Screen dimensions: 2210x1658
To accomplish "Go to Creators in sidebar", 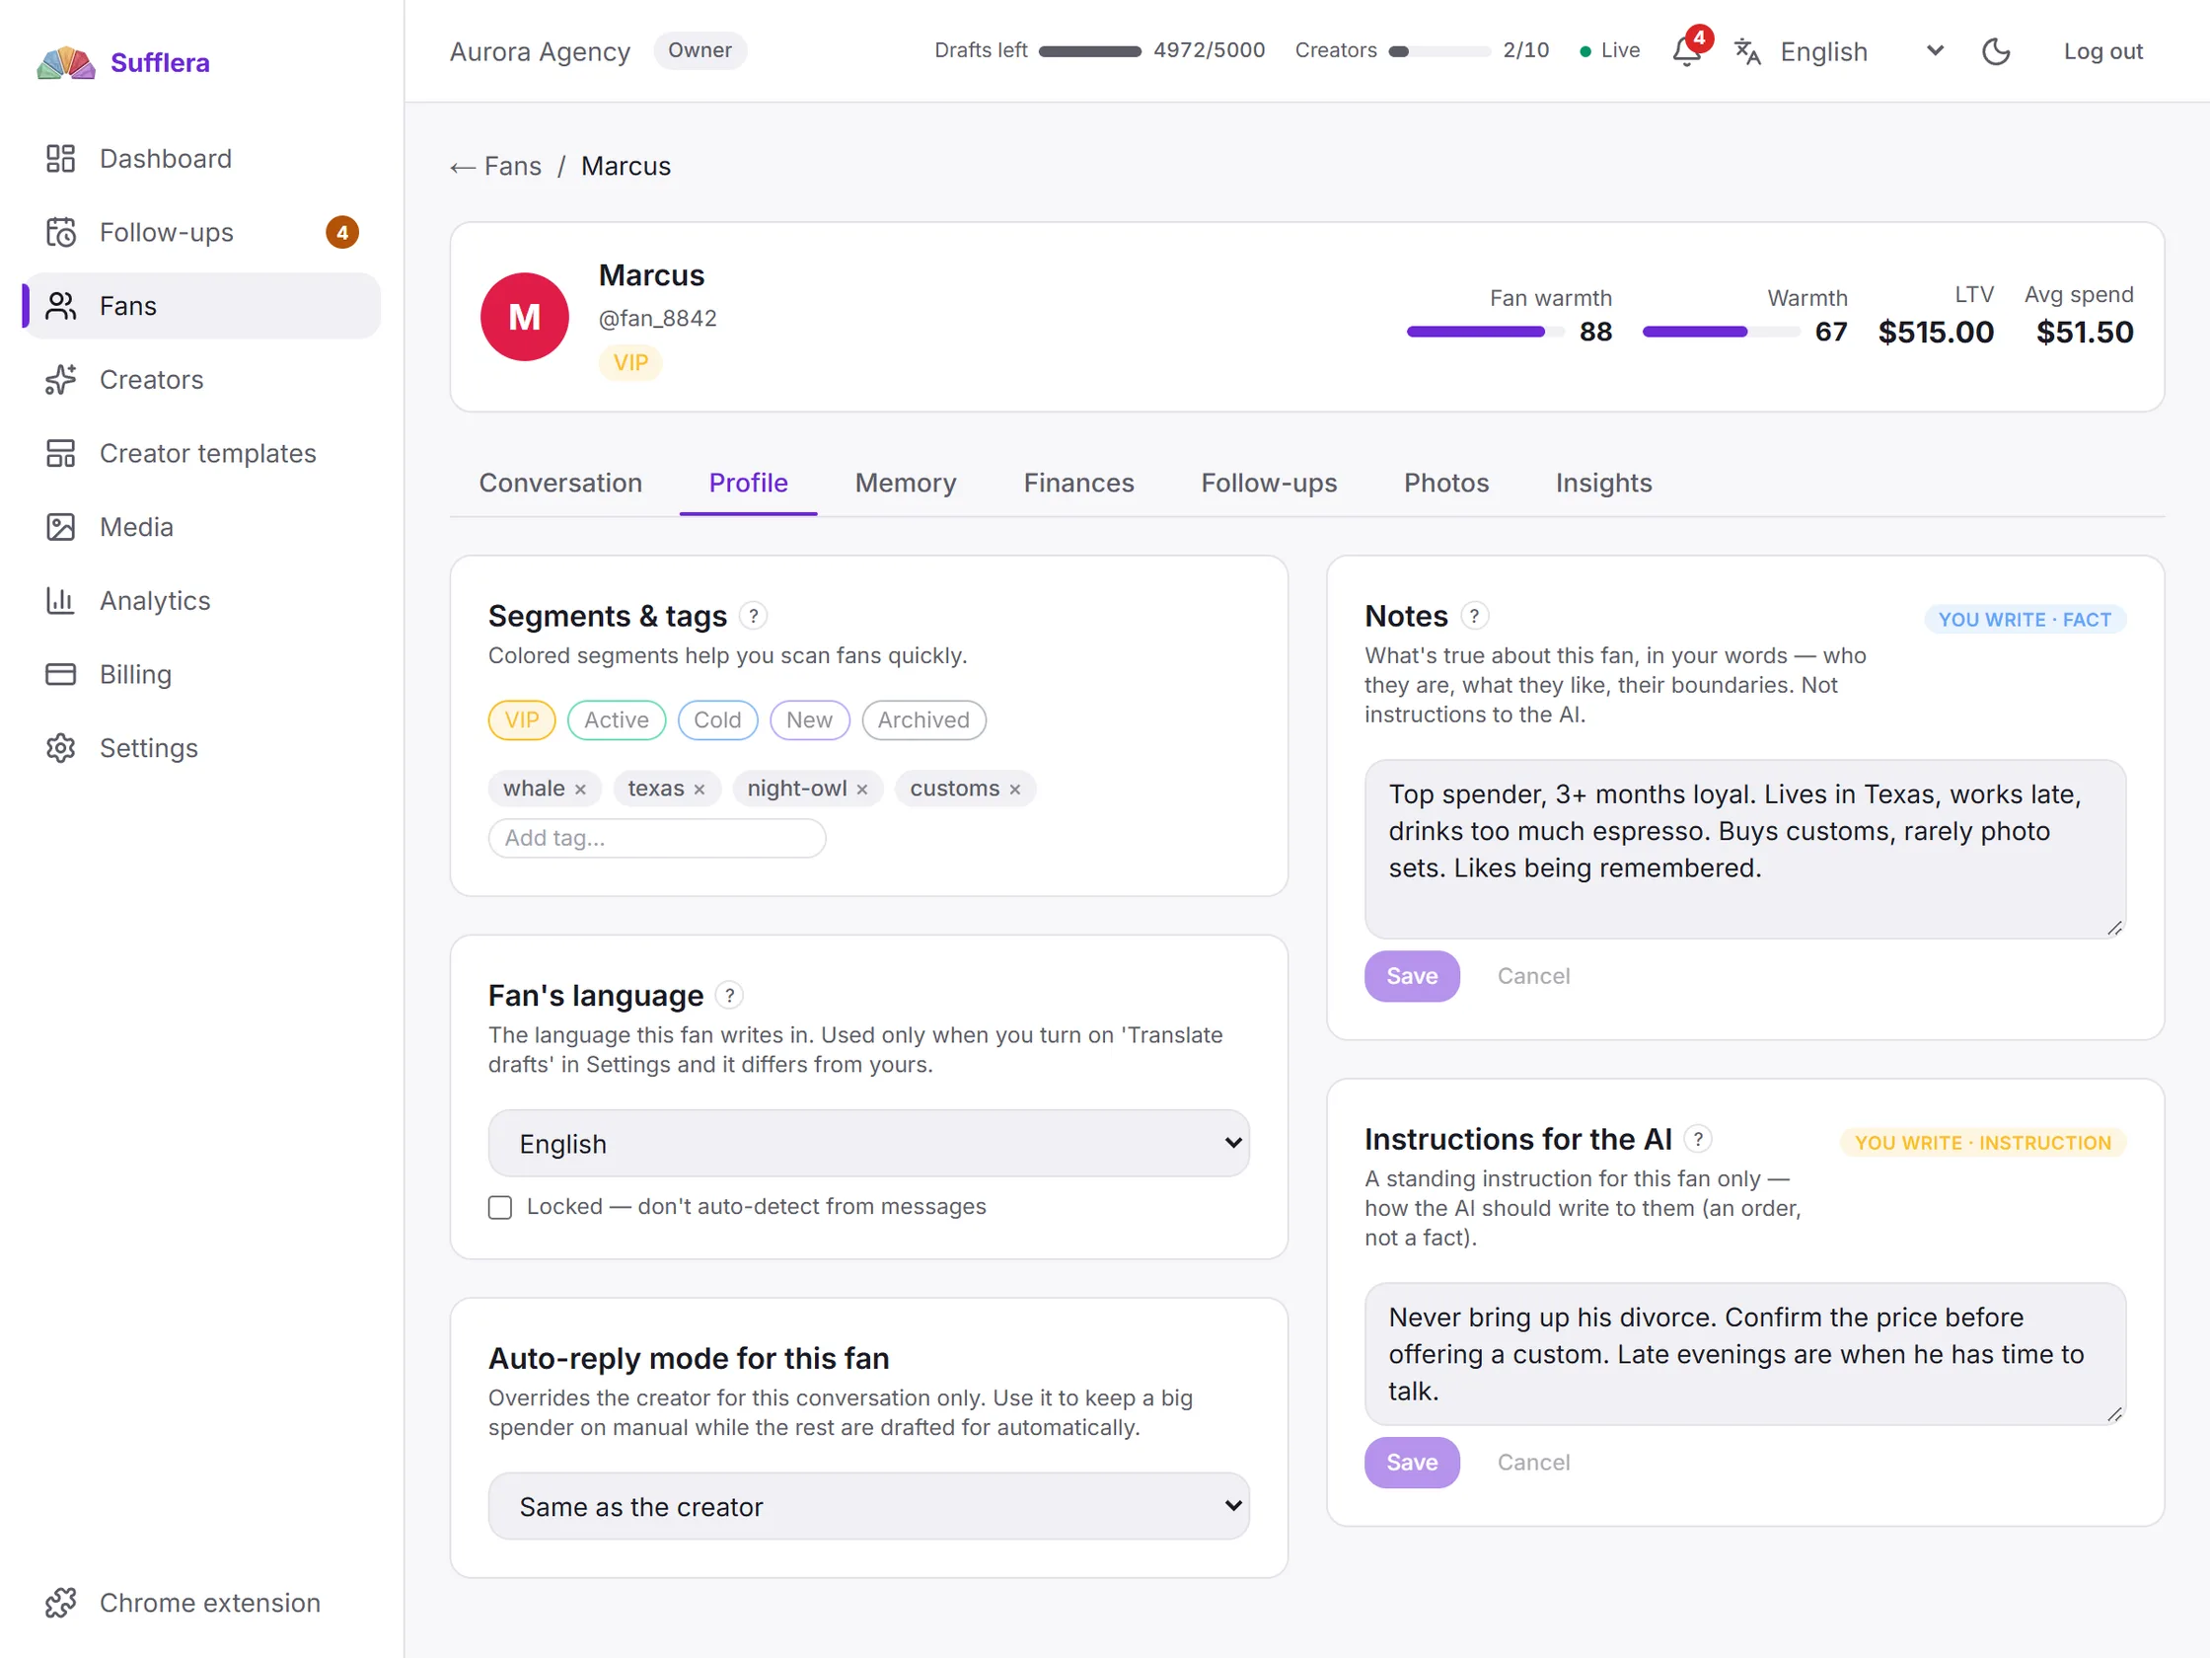I will pyautogui.click(x=202, y=380).
